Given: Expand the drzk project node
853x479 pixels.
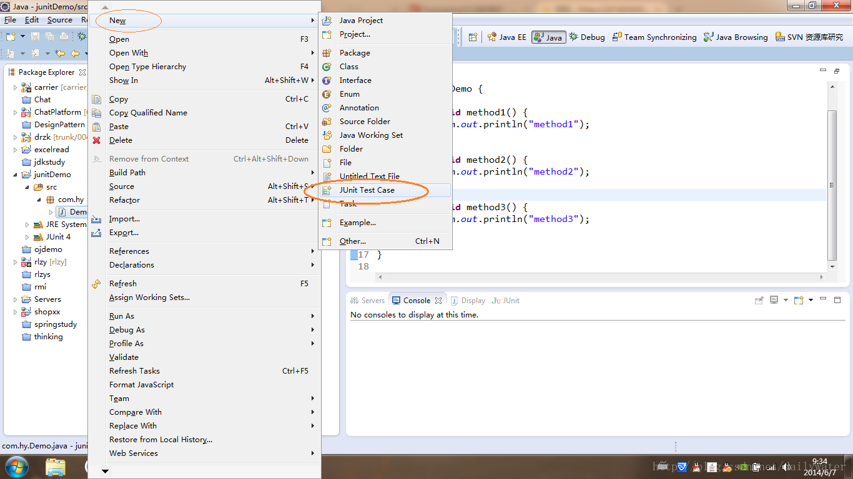Looking at the screenshot, I should [x=16, y=137].
